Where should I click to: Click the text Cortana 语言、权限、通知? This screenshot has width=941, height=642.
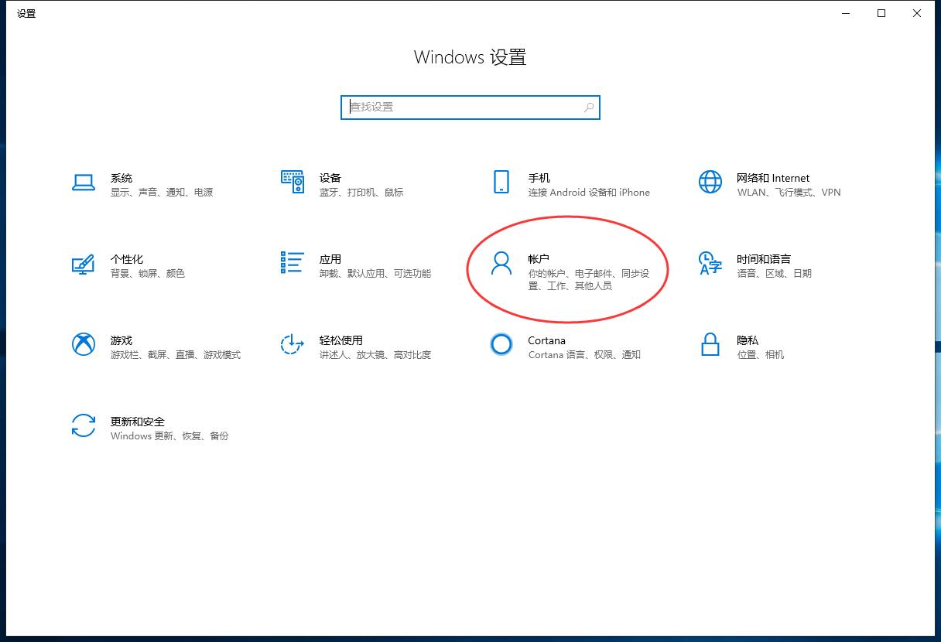tap(584, 355)
